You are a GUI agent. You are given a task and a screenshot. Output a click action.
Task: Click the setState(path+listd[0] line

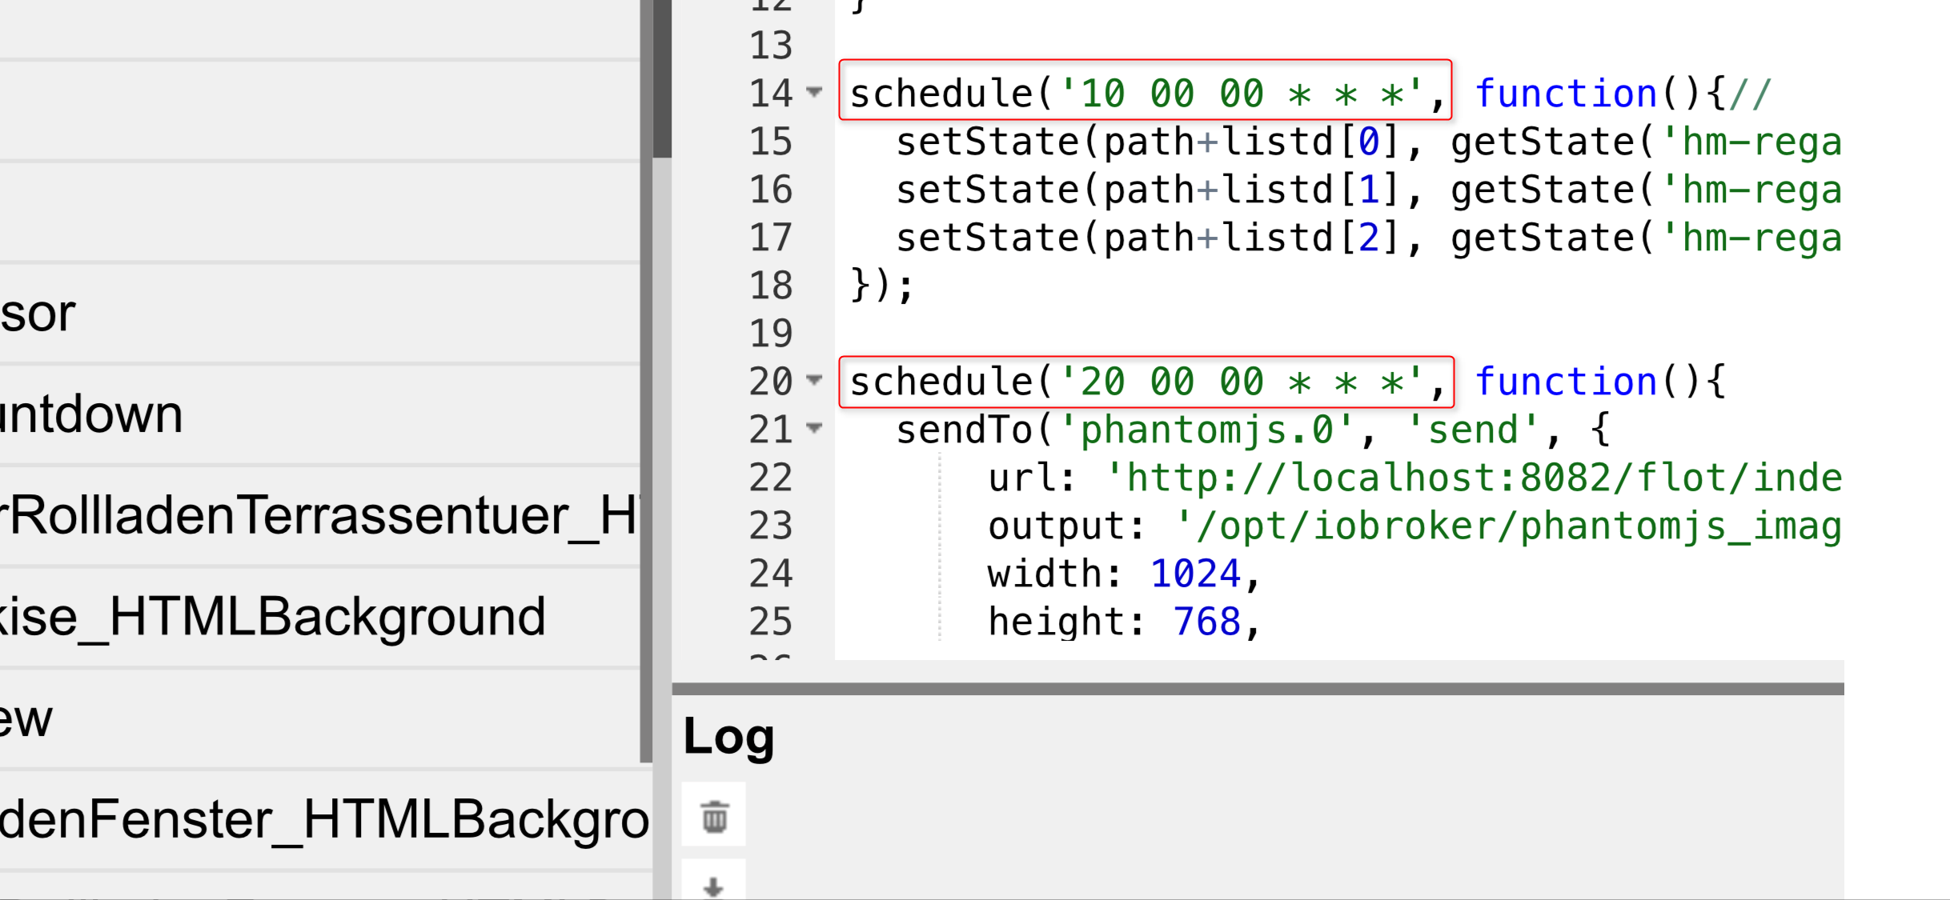[x=1369, y=141]
